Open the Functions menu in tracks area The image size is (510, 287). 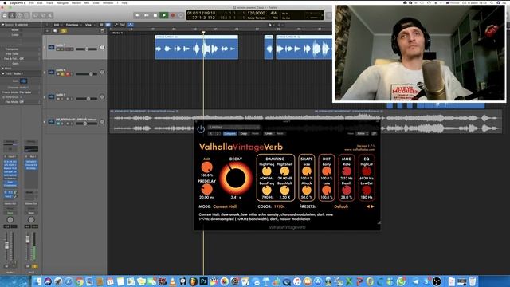pos(73,25)
